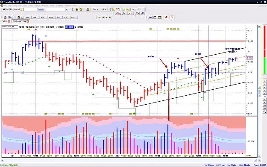Screen dimensions: 267x167
Task: Open the Chart menu
Action: click(x=31, y=6)
